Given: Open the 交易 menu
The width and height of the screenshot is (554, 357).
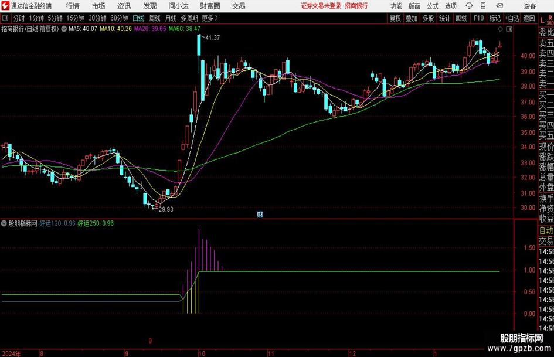Looking at the screenshot, I should (x=239, y=6).
